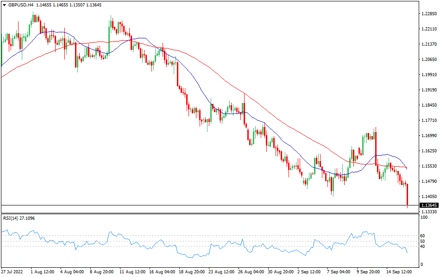The image size is (440, 277).
Task: Click the RSI scale value 0
Action: (422, 265)
